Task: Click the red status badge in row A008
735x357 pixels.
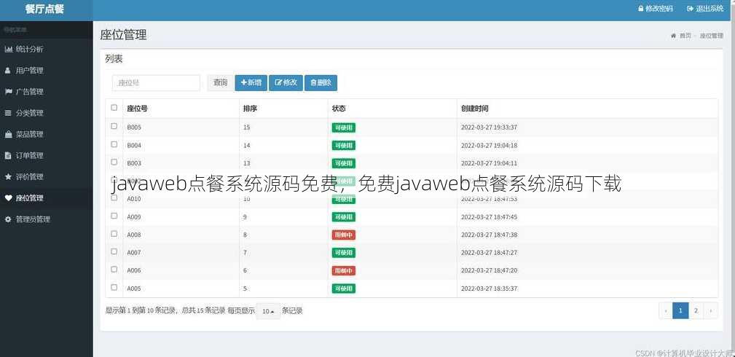Action: 344,235
